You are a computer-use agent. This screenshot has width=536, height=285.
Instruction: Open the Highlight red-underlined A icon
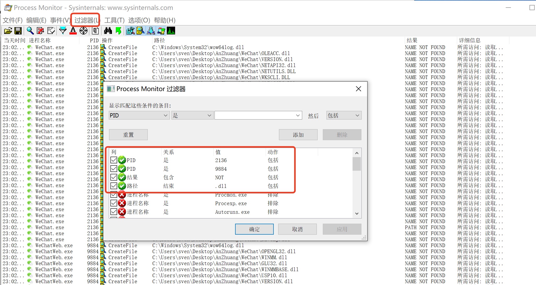[x=73, y=31]
